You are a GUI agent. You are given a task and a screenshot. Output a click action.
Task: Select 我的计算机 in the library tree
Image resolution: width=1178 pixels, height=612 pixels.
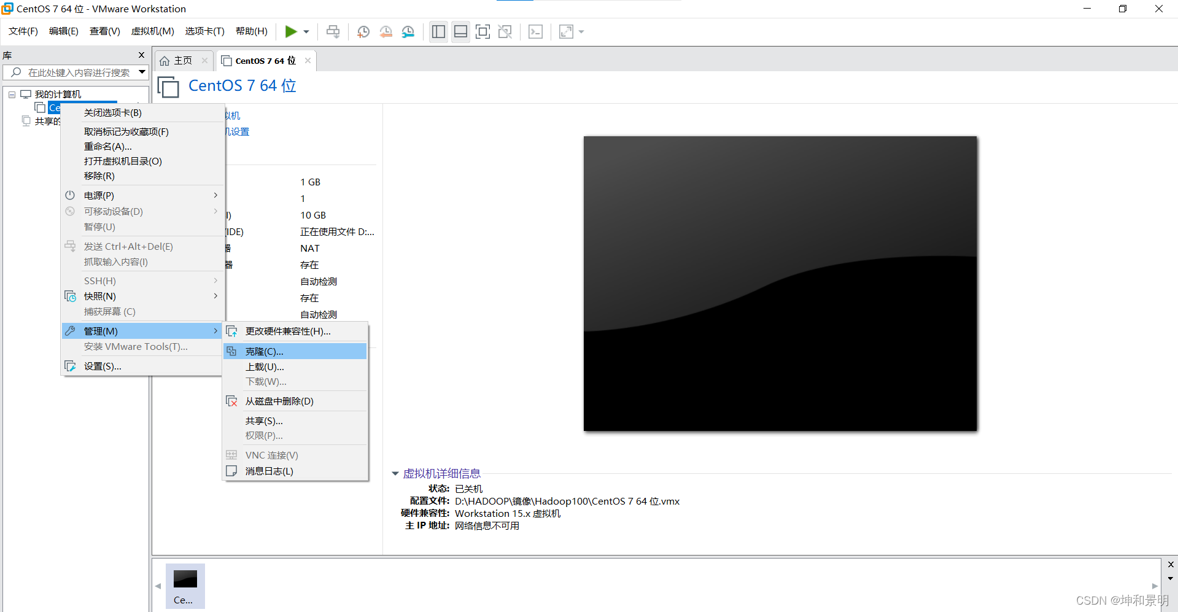click(x=58, y=94)
